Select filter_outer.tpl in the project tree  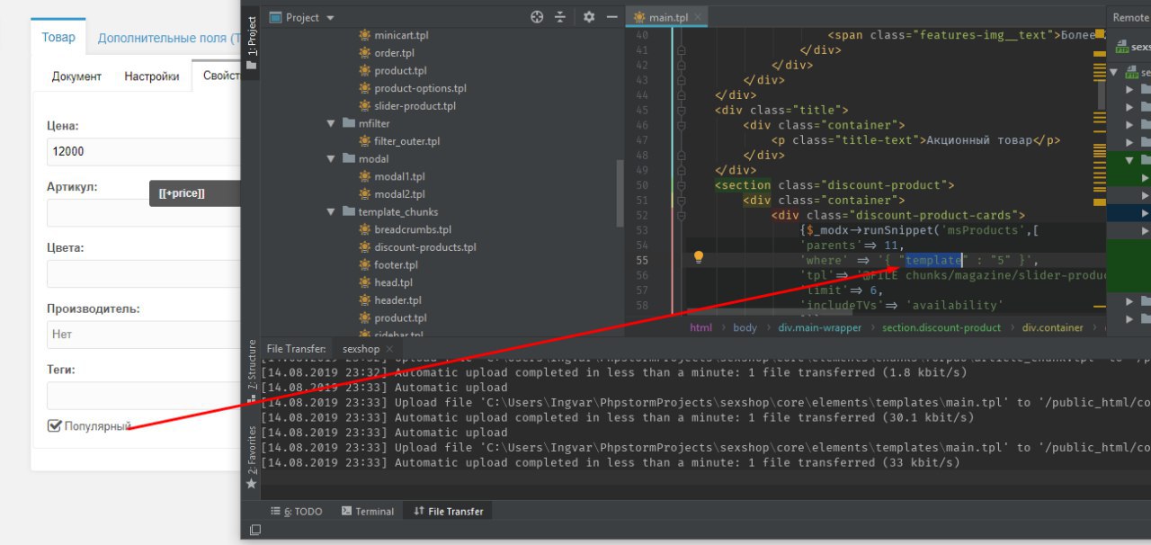406,141
